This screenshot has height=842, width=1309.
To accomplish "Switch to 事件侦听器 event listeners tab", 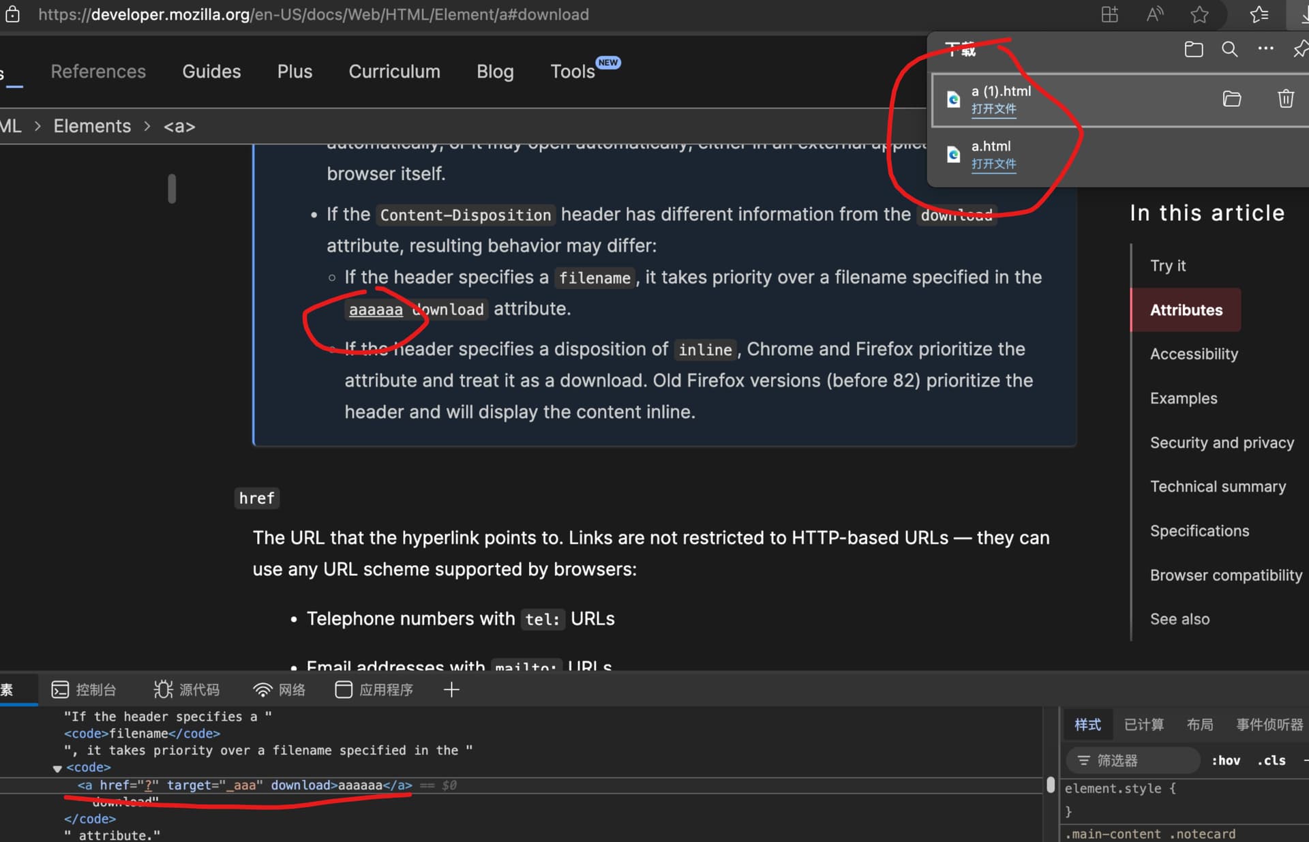I will pos(1269,725).
